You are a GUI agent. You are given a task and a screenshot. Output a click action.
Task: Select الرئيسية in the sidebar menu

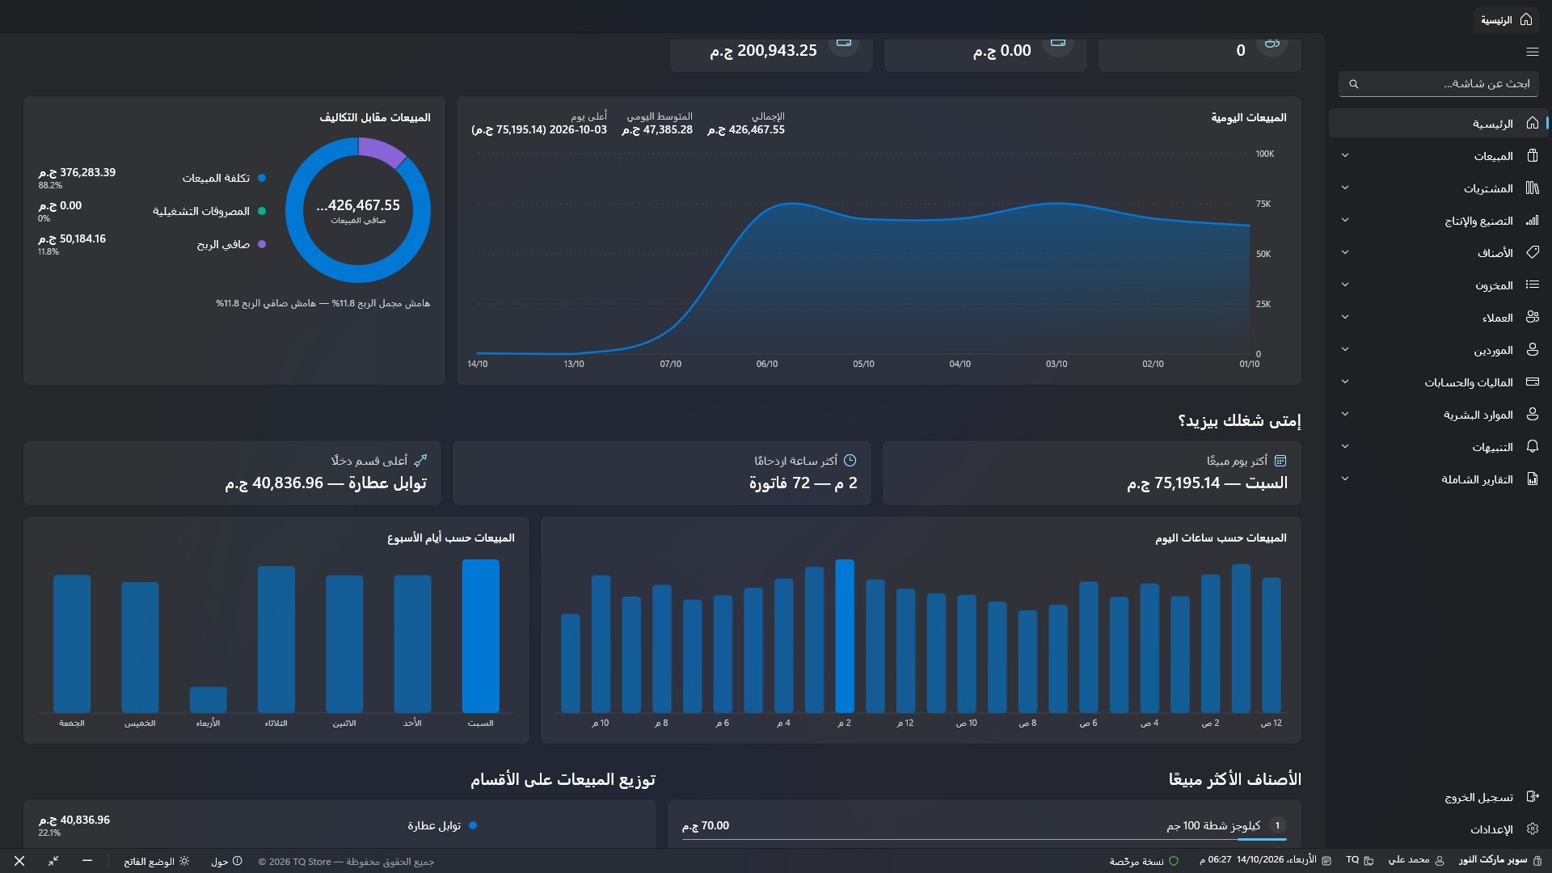click(1439, 123)
